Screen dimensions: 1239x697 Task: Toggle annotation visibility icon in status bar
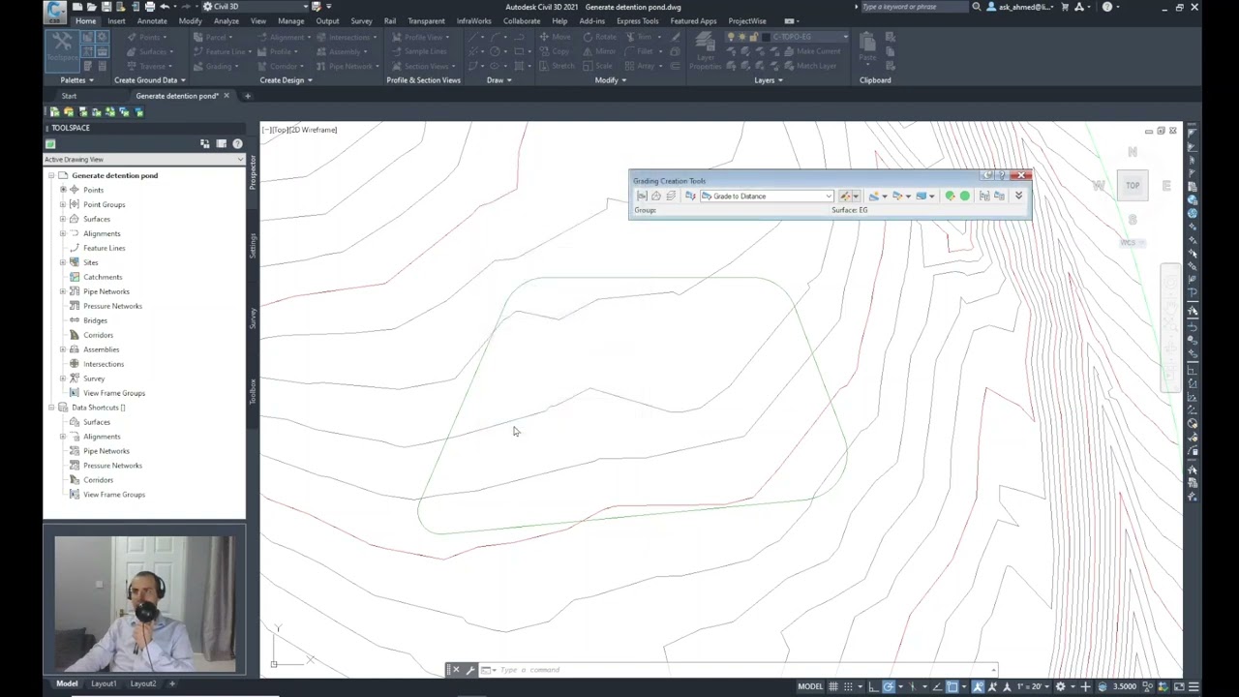pyautogui.click(x=978, y=686)
